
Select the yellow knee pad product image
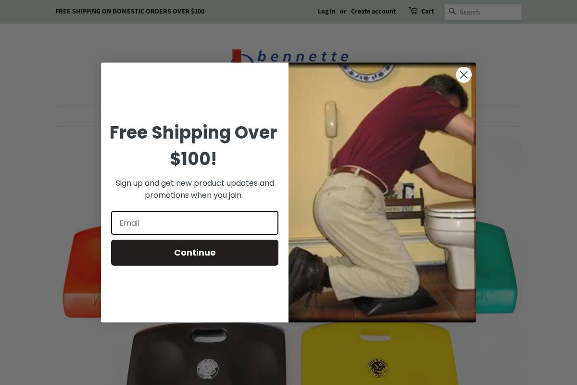pos(380,354)
